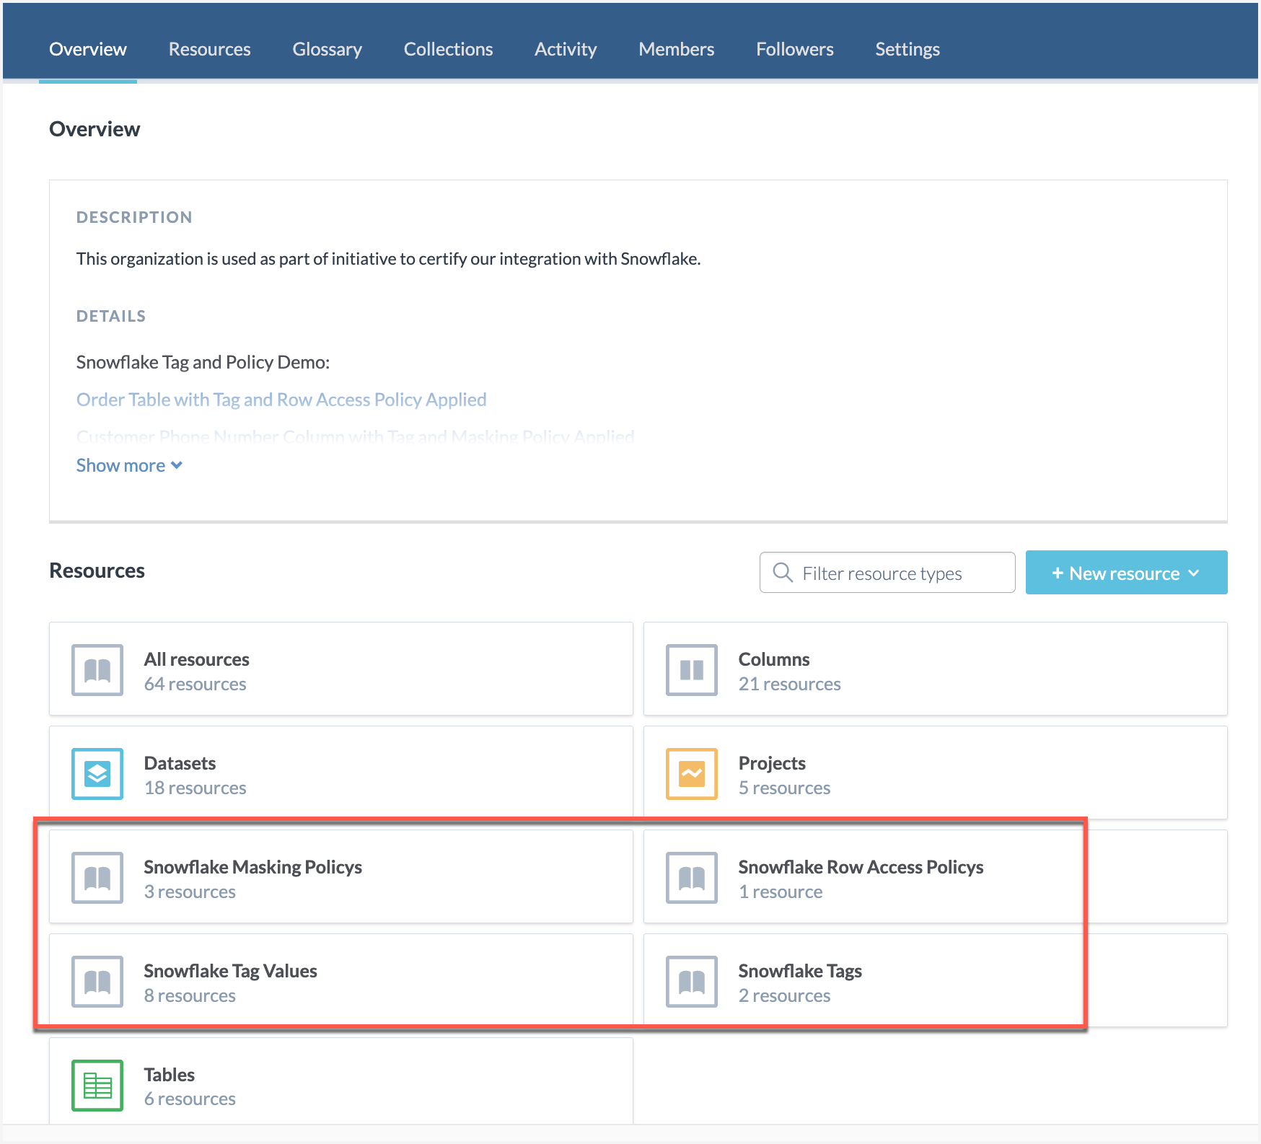
Task: Click the blue Datasets layers icon
Action: 97,774
